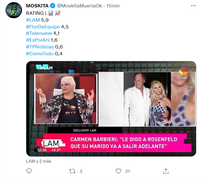
Task: Like the tweet with heart icon
Action: [118, 171]
